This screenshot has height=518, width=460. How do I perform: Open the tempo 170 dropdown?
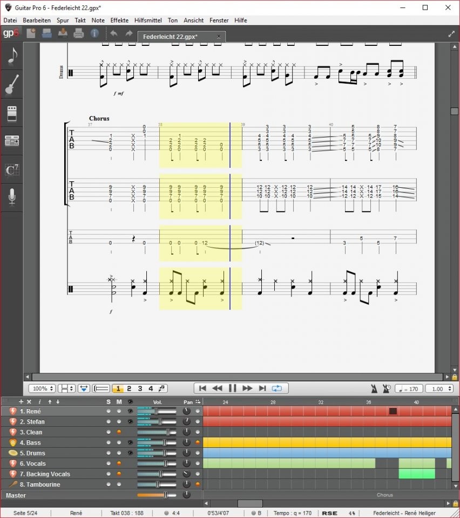point(409,389)
